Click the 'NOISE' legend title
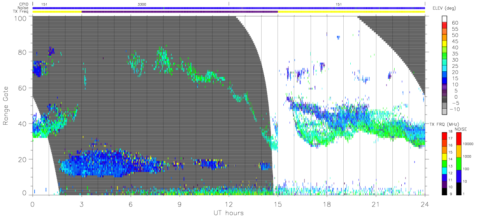This screenshot has width=478, height=221. point(461,129)
